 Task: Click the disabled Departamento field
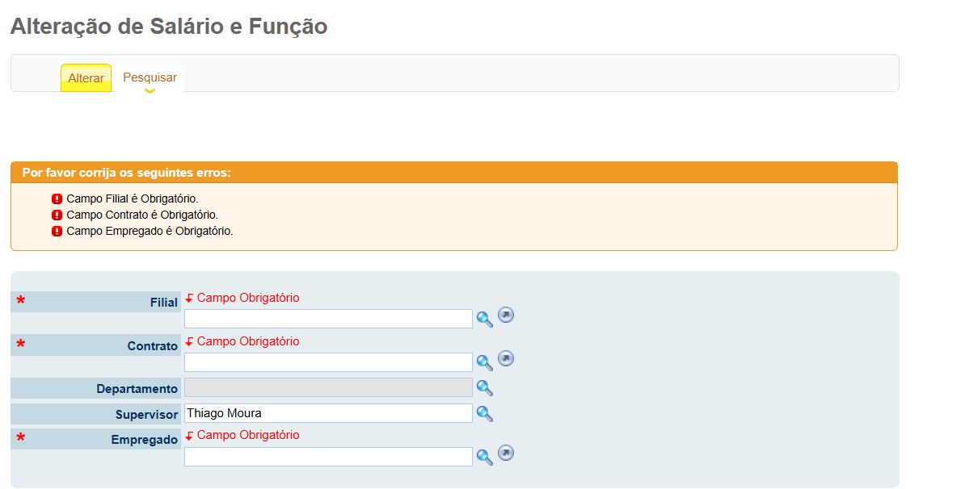click(328, 387)
